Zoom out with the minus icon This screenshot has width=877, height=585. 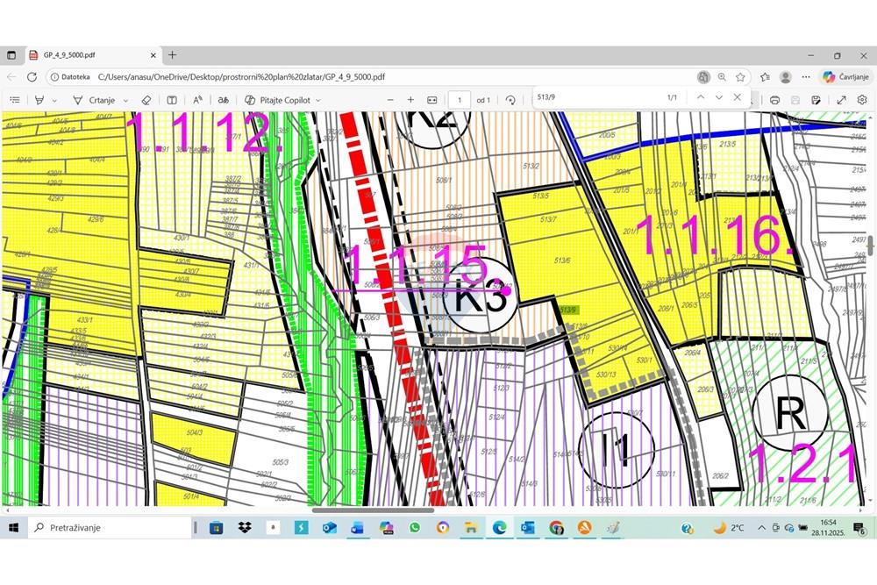tap(390, 100)
